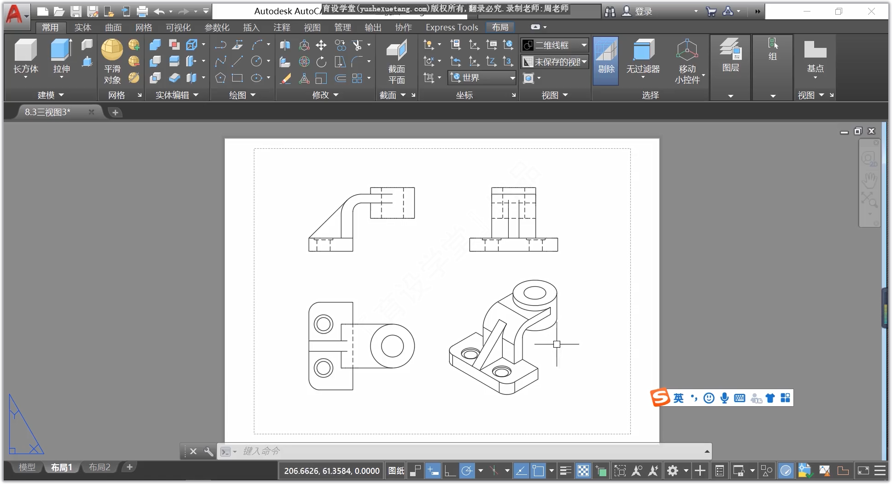Open the 截面平面 section plane tool
892x484 pixels.
click(396, 61)
